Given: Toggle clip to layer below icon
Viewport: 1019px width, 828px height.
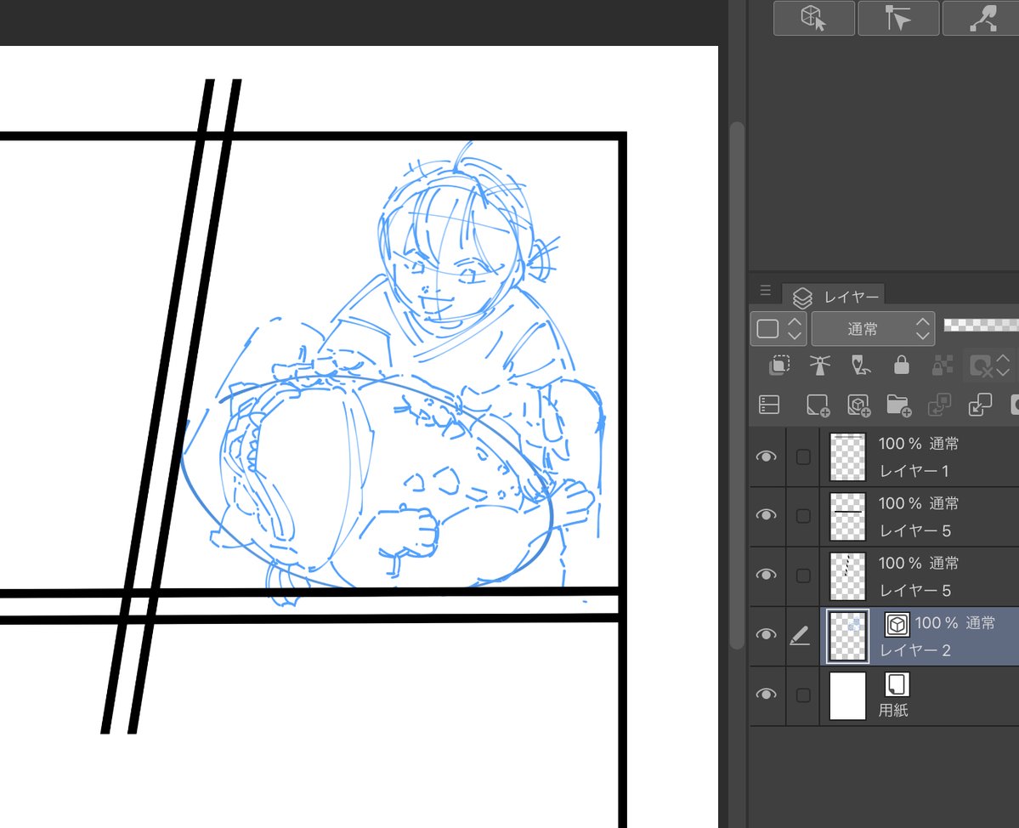Looking at the screenshot, I should [778, 366].
